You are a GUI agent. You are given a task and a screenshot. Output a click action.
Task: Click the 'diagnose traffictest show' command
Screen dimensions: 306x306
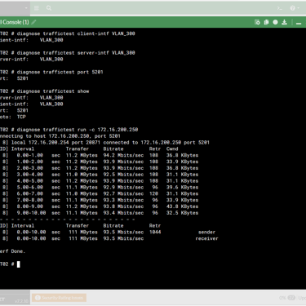53,91
